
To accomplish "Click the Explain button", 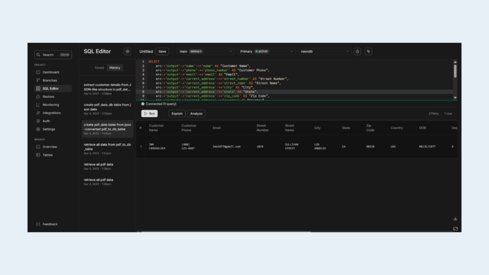I will [x=177, y=114].
